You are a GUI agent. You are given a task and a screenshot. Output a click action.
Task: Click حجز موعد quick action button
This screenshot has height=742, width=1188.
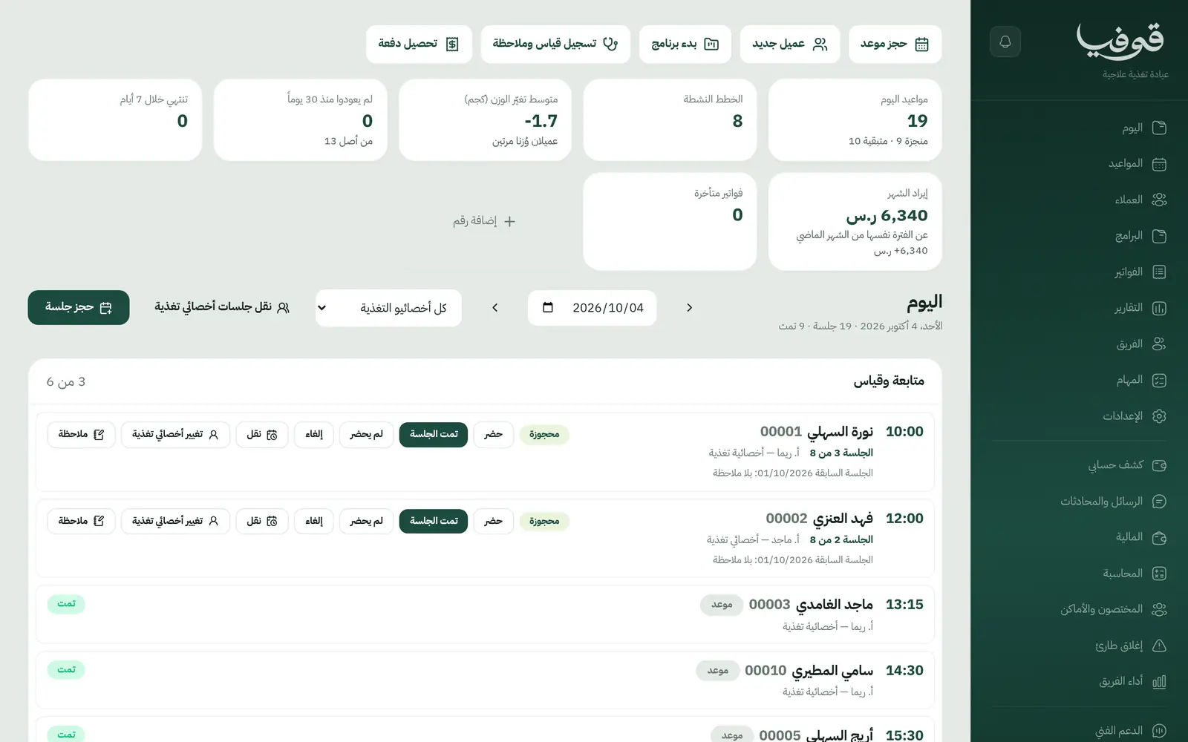pyautogui.click(x=895, y=44)
